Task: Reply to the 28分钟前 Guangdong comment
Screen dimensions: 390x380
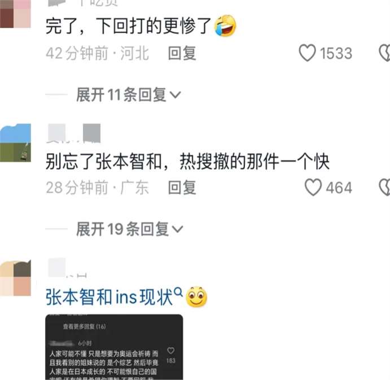Action: [182, 187]
